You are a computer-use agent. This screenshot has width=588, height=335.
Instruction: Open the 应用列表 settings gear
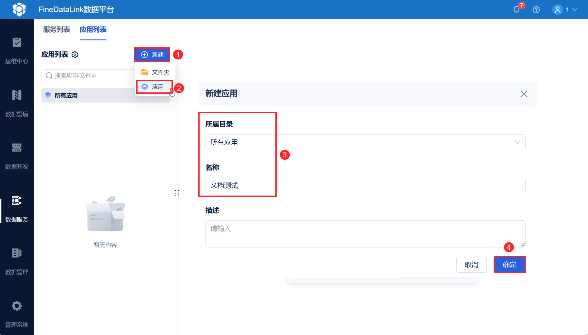point(75,55)
